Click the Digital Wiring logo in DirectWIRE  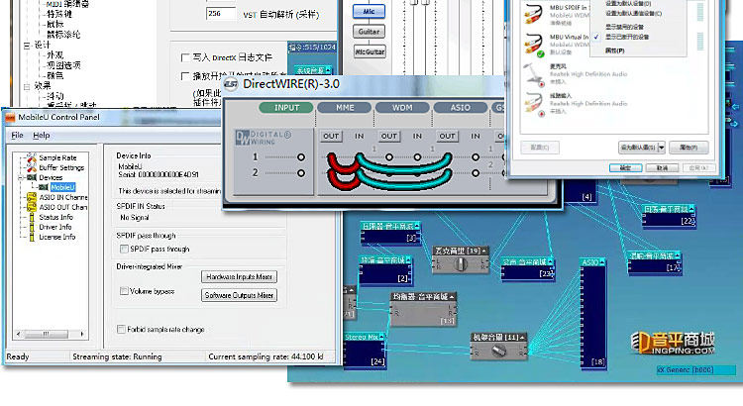click(263, 138)
